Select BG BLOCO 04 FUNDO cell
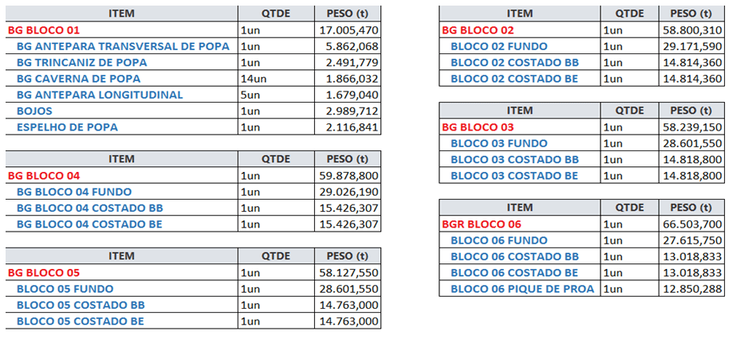The height and width of the screenshot is (339, 732). (121, 192)
